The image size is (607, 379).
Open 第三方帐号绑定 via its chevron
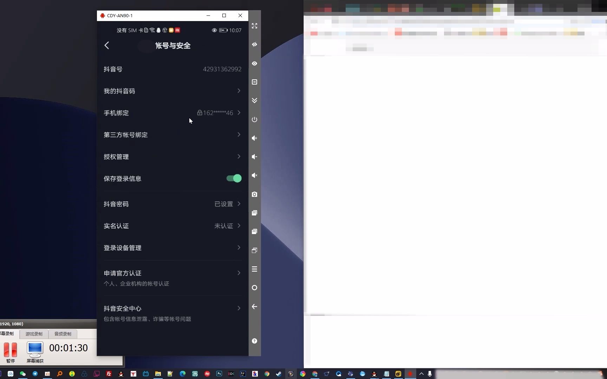239,135
